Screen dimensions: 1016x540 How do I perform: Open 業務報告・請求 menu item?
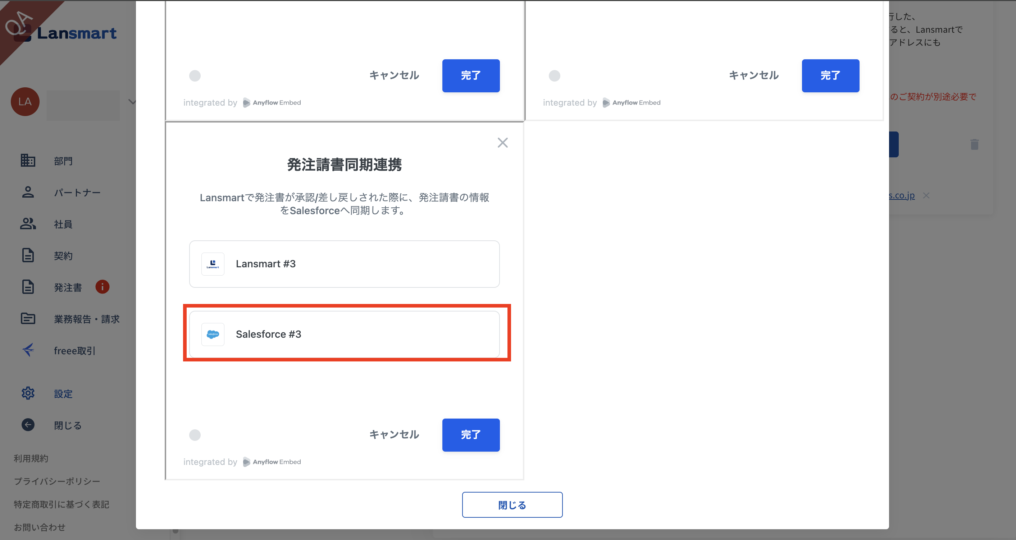point(86,319)
